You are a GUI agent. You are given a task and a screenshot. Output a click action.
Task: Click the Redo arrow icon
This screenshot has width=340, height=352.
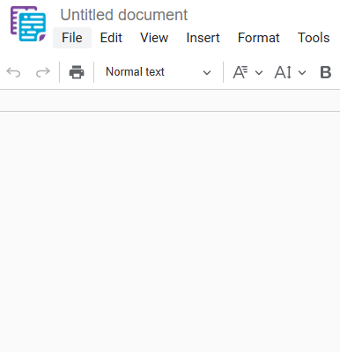pyautogui.click(x=43, y=72)
